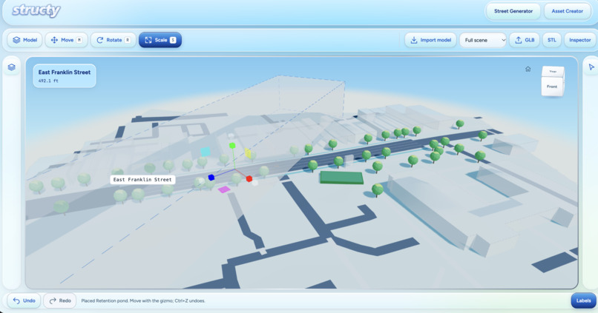The width and height of the screenshot is (598, 313).
Task: Open the Full scene dropdown
Action: [483, 40]
